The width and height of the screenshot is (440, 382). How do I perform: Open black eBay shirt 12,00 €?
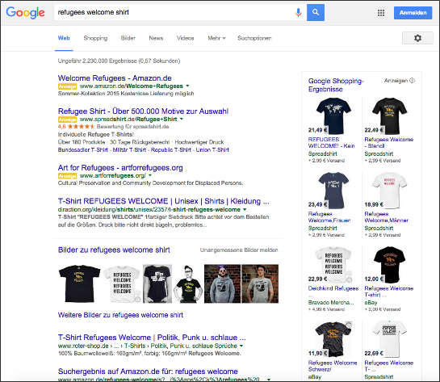389,264
